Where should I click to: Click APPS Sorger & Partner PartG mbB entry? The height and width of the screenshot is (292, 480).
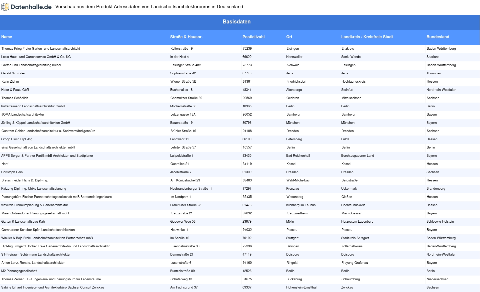click(x=47, y=156)
